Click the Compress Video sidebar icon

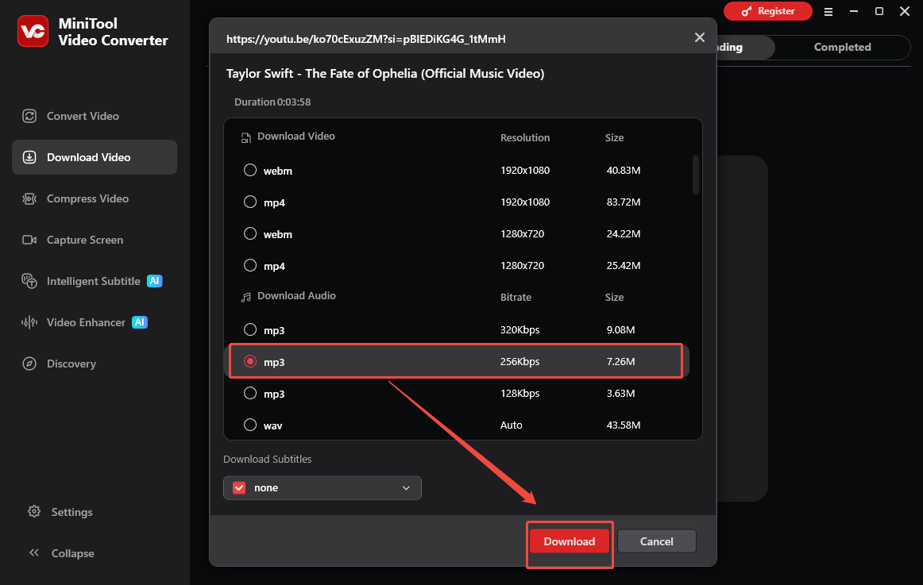[29, 198]
